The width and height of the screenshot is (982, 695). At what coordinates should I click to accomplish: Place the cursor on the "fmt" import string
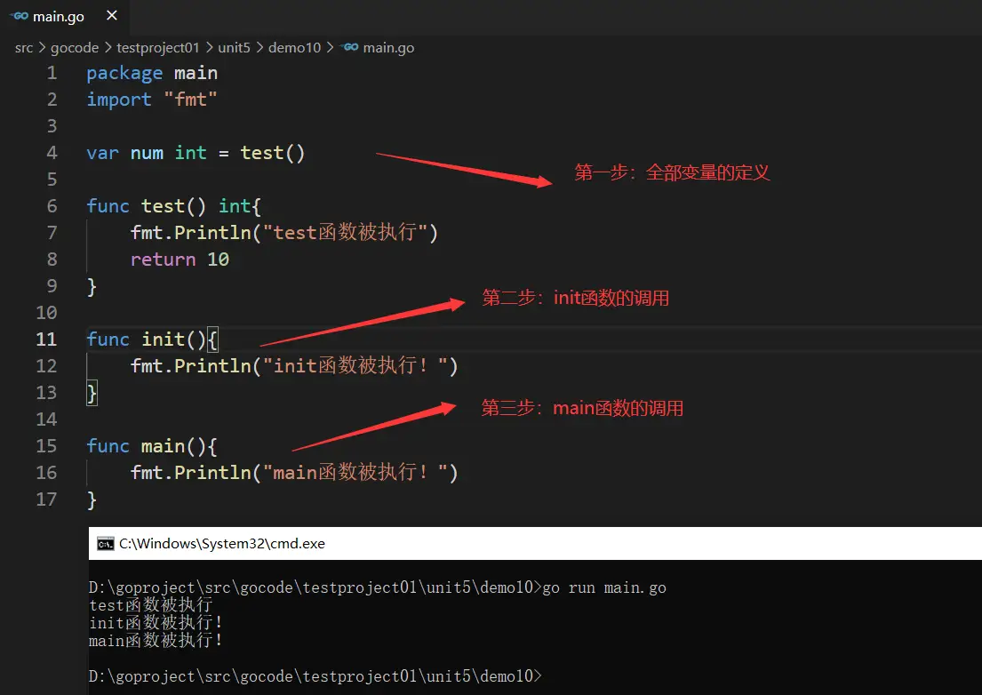pyautogui.click(x=190, y=100)
